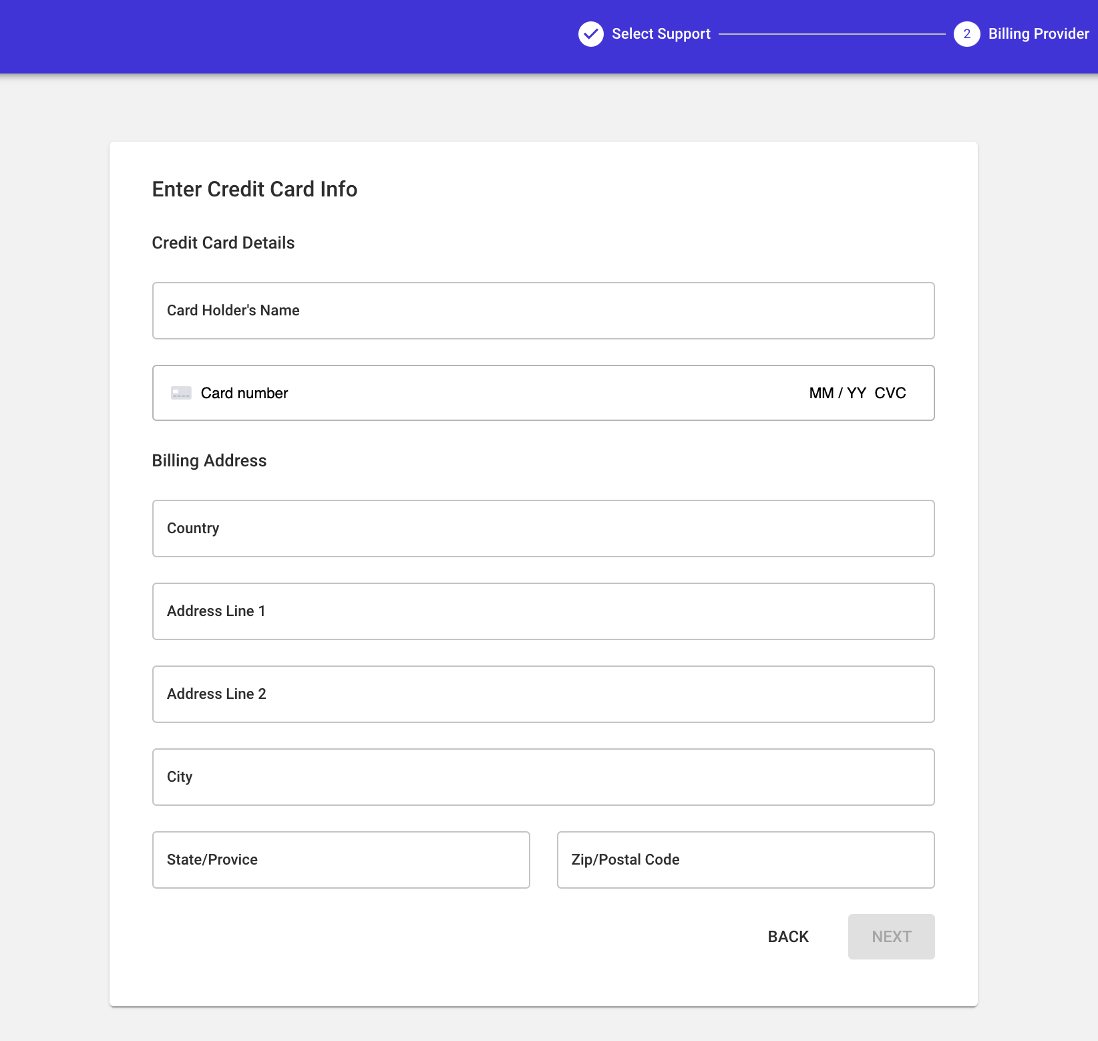Focus the Address Line 2 input
This screenshot has width=1098, height=1041.
pyautogui.click(x=543, y=694)
